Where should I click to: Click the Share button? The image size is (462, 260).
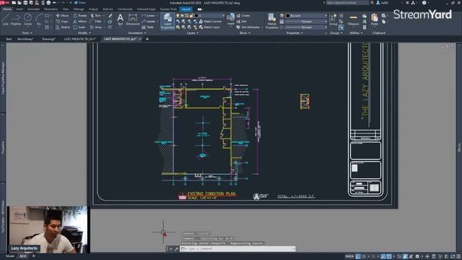[x=80, y=3]
